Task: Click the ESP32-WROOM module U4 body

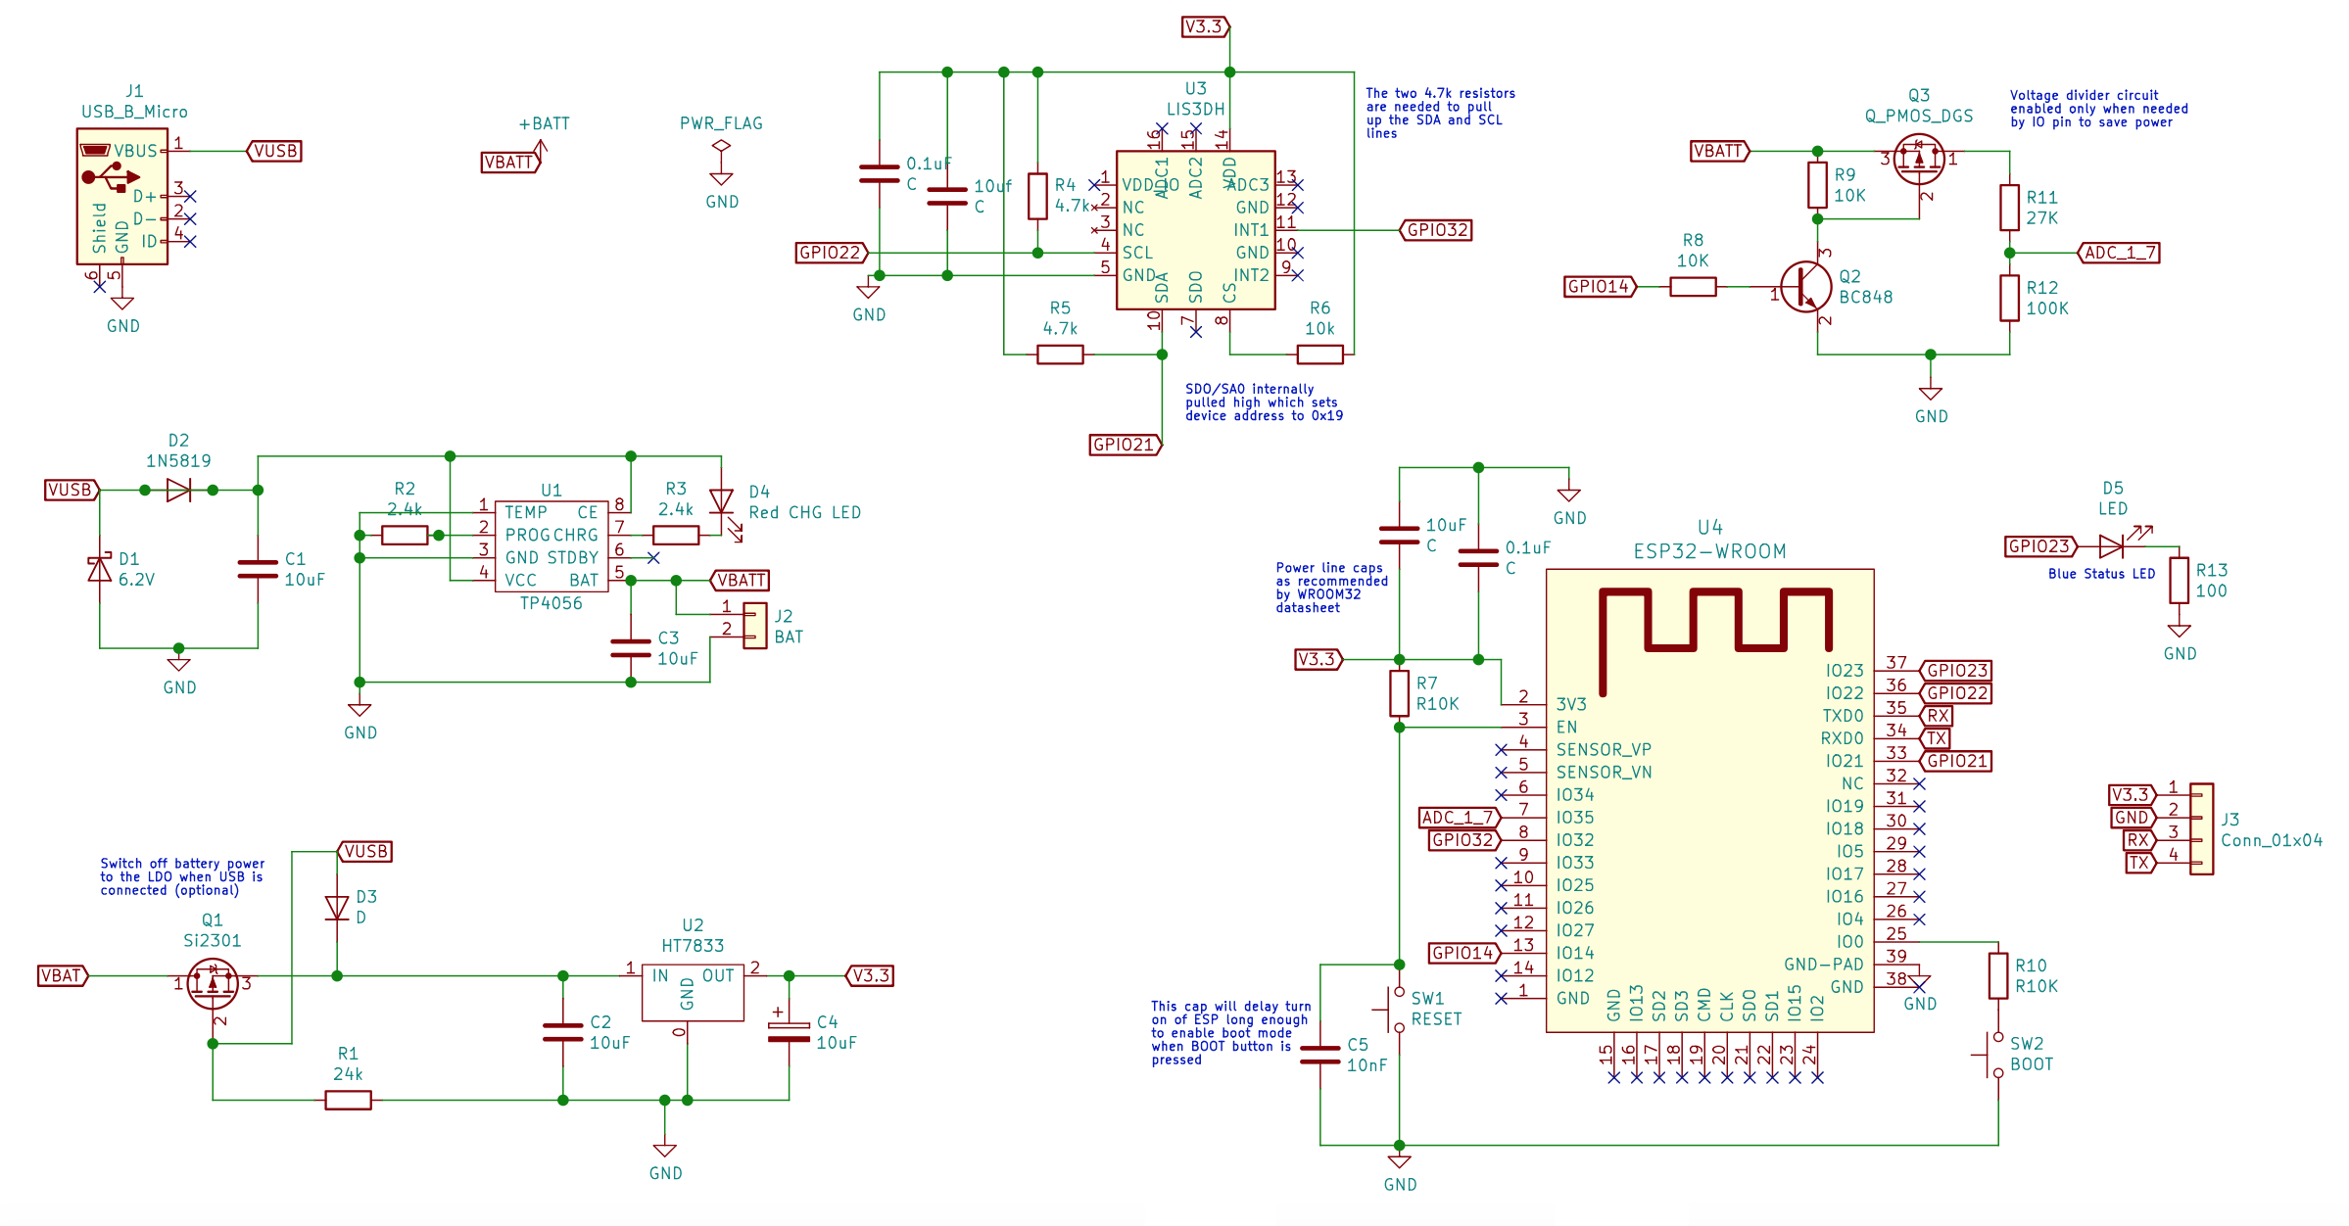Action: (1709, 800)
